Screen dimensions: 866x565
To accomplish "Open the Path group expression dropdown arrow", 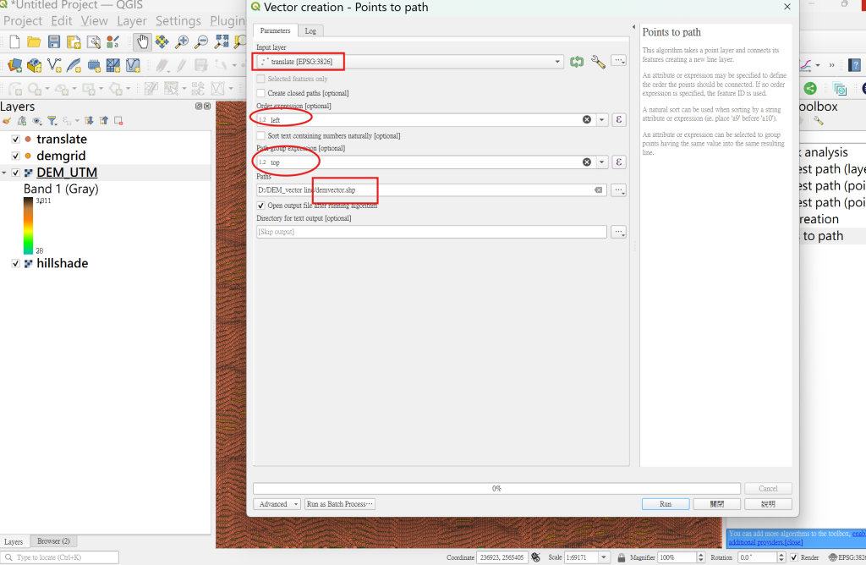I will click(601, 162).
